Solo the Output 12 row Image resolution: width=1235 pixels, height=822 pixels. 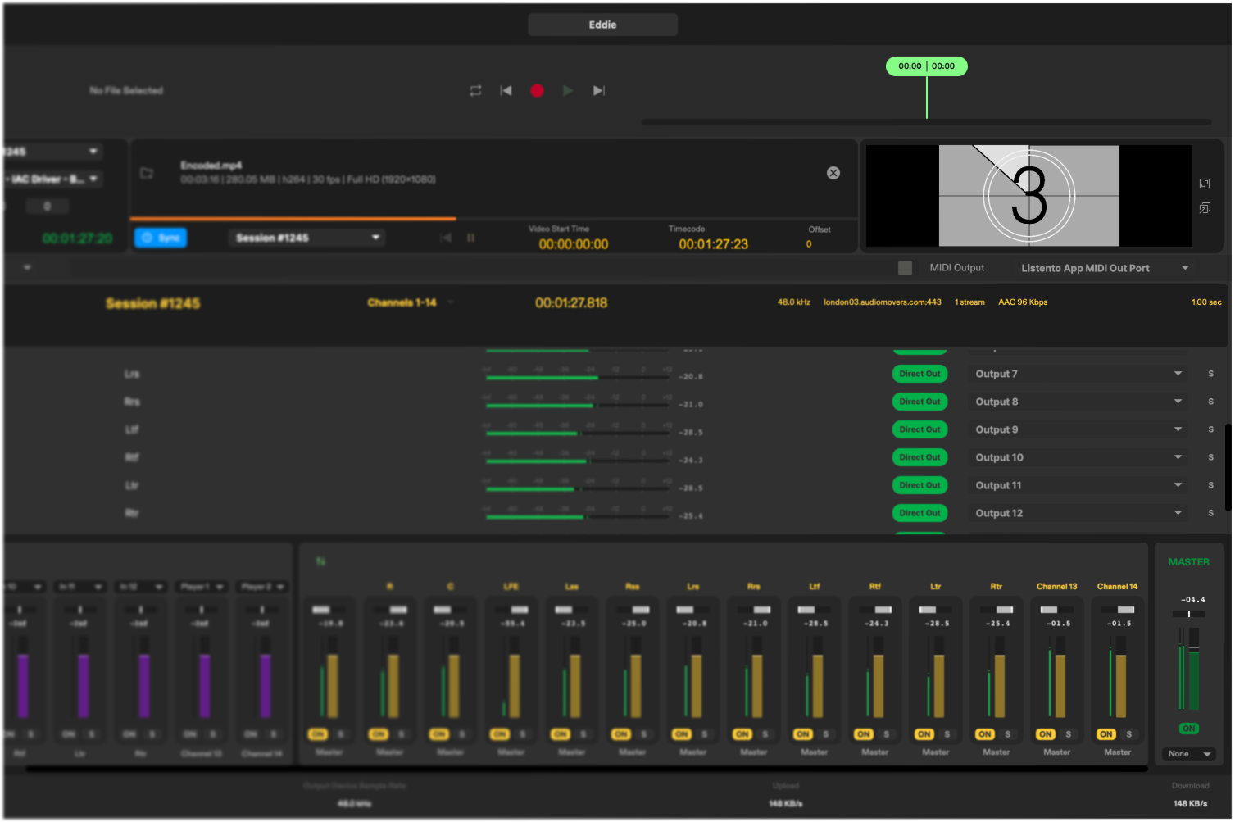pyautogui.click(x=1210, y=513)
